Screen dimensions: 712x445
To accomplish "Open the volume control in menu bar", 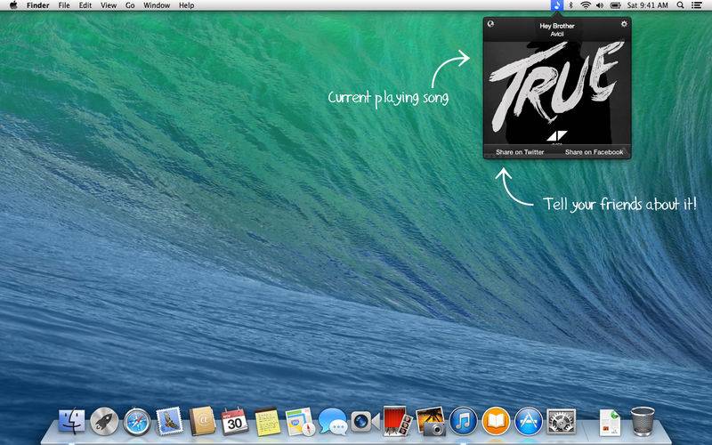I will coord(599,5).
